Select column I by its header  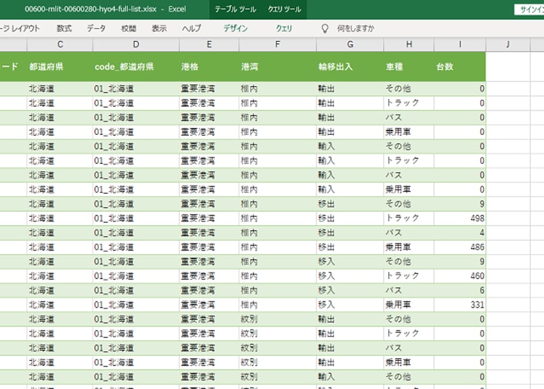(x=460, y=44)
